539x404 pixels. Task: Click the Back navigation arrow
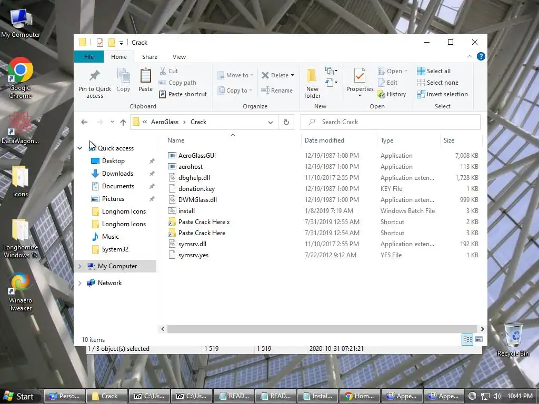tap(84, 122)
